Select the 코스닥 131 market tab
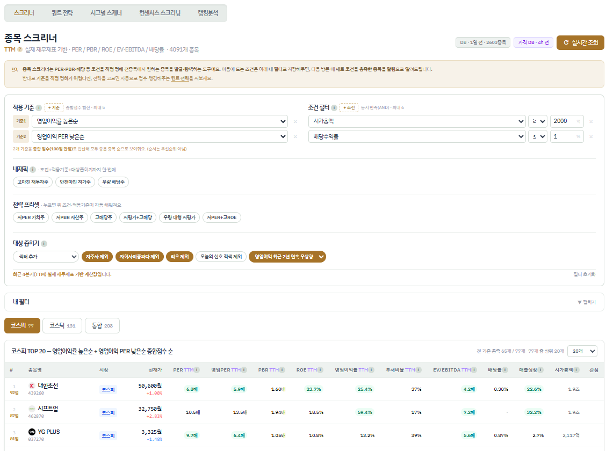 62,325
